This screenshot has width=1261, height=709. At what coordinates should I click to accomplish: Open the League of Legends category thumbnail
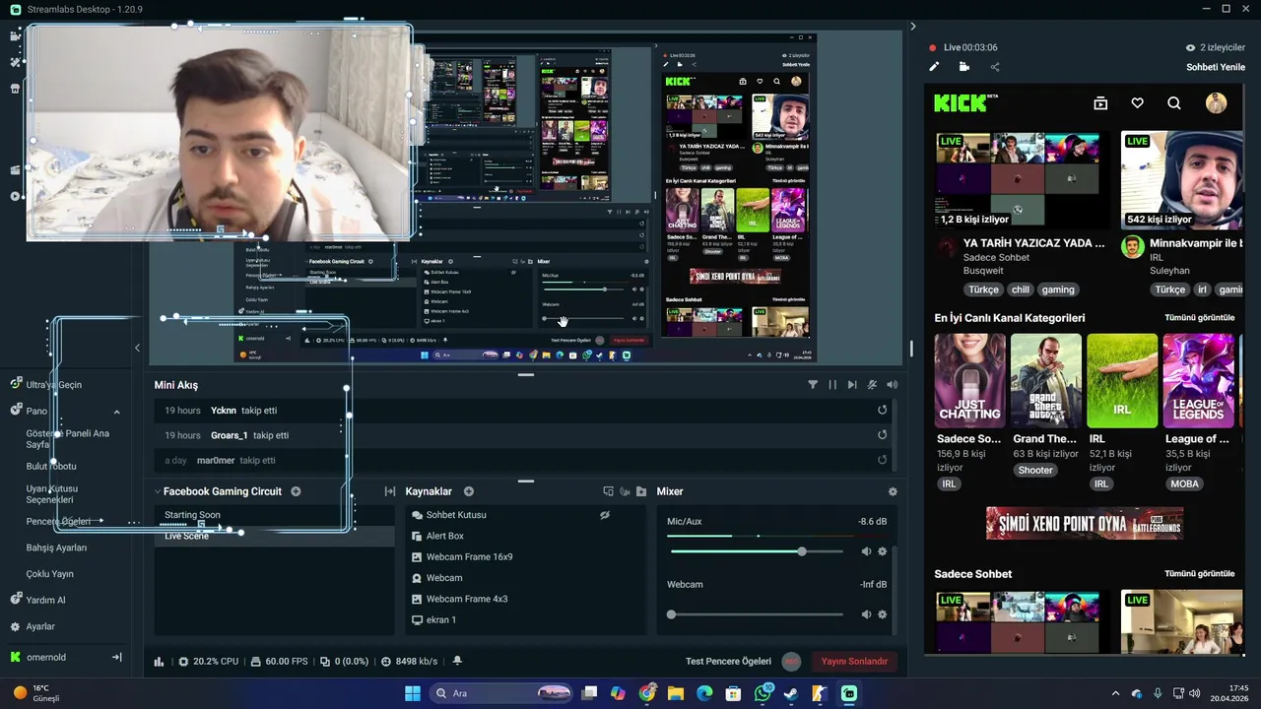tap(1198, 380)
